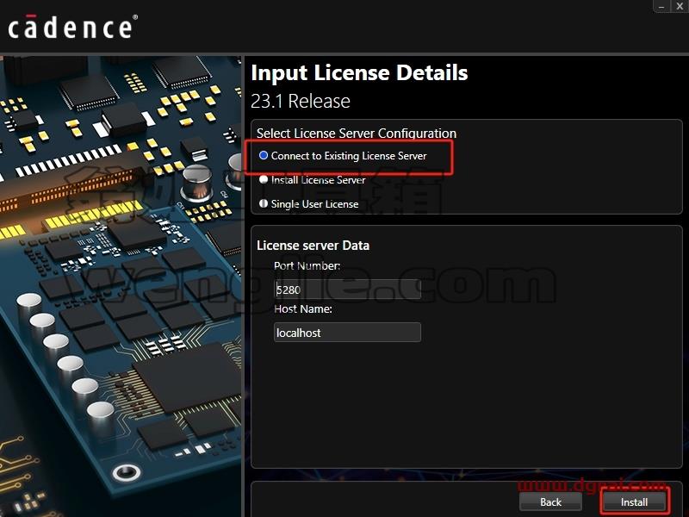The image size is (689, 517).
Task: Click the 23.1 Release version text
Action: click(301, 101)
